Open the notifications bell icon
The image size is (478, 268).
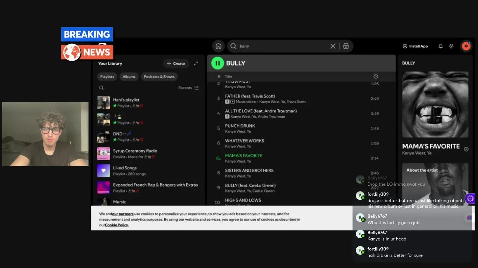441,46
